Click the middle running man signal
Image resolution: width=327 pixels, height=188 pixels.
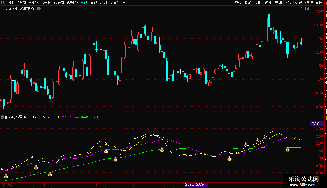click(257, 140)
